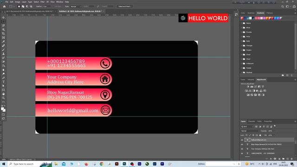Screen dimensions: 297x167
Task: Toggle lock transparent pixels
Action: tap(246, 135)
